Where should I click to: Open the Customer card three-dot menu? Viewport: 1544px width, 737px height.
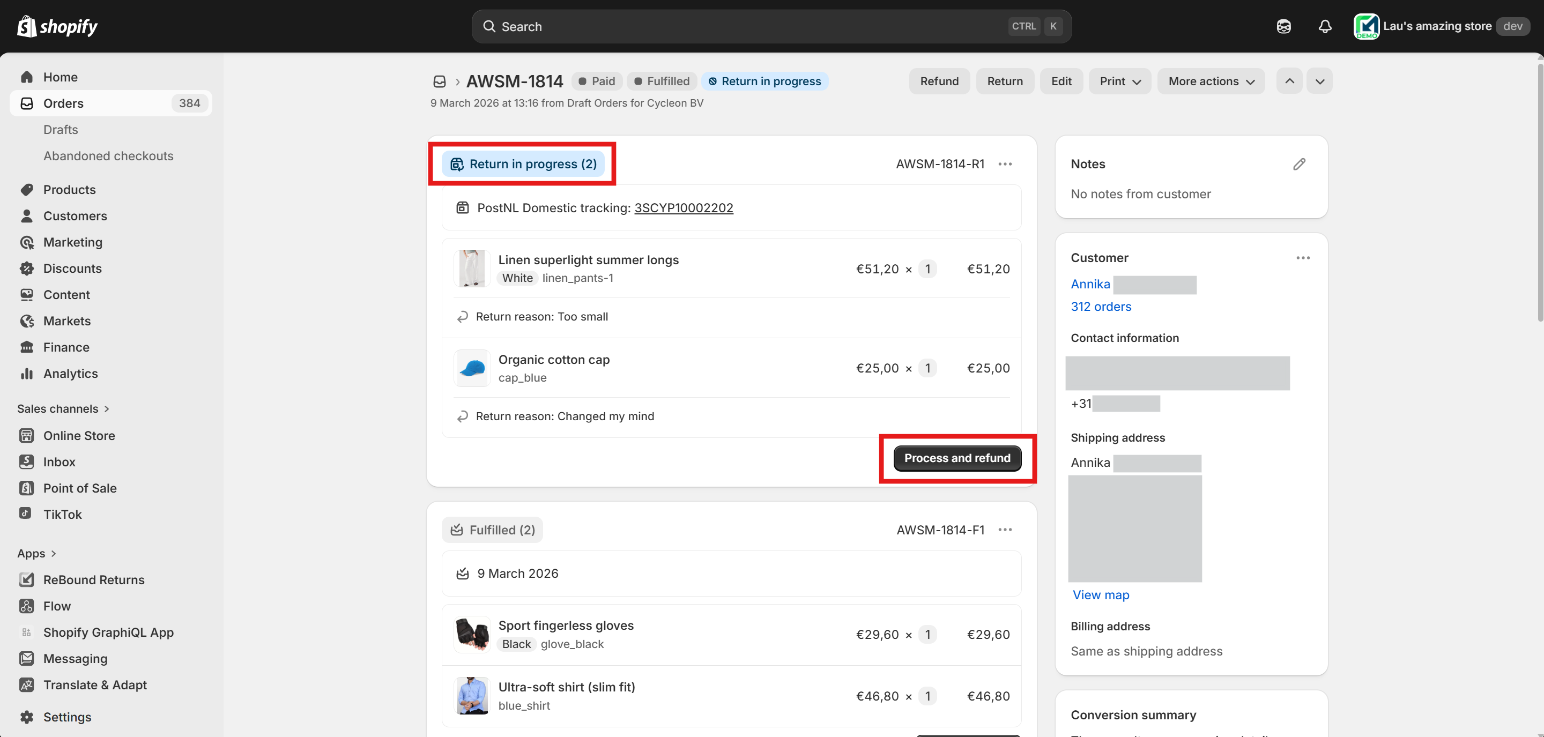[x=1302, y=258]
